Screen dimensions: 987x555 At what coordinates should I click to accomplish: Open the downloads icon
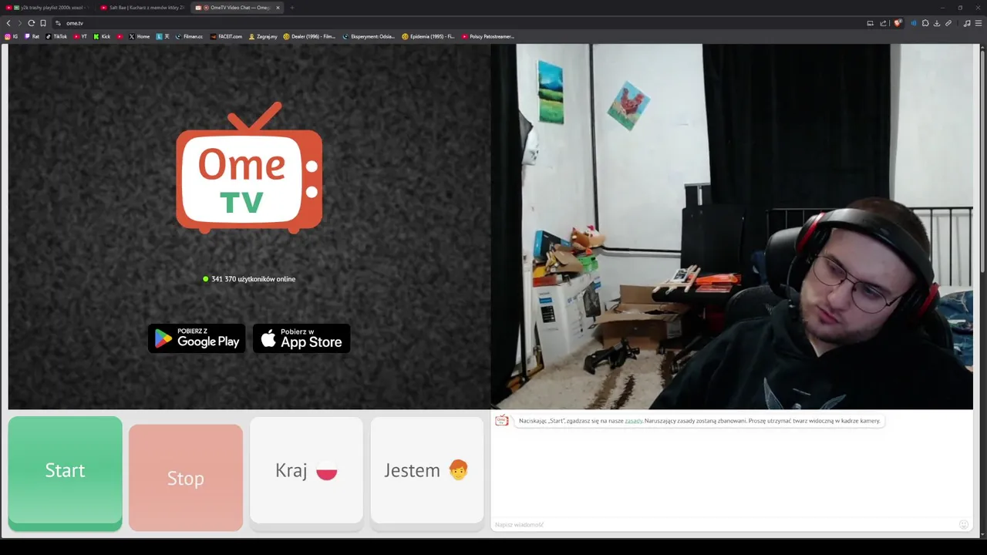tap(937, 23)
